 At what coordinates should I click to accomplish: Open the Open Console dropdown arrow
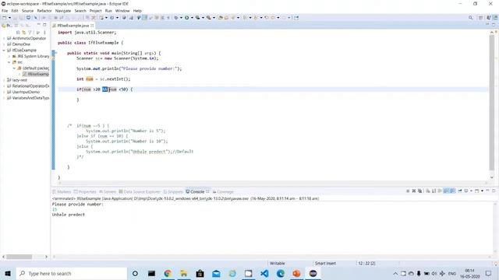coord(482,191)
